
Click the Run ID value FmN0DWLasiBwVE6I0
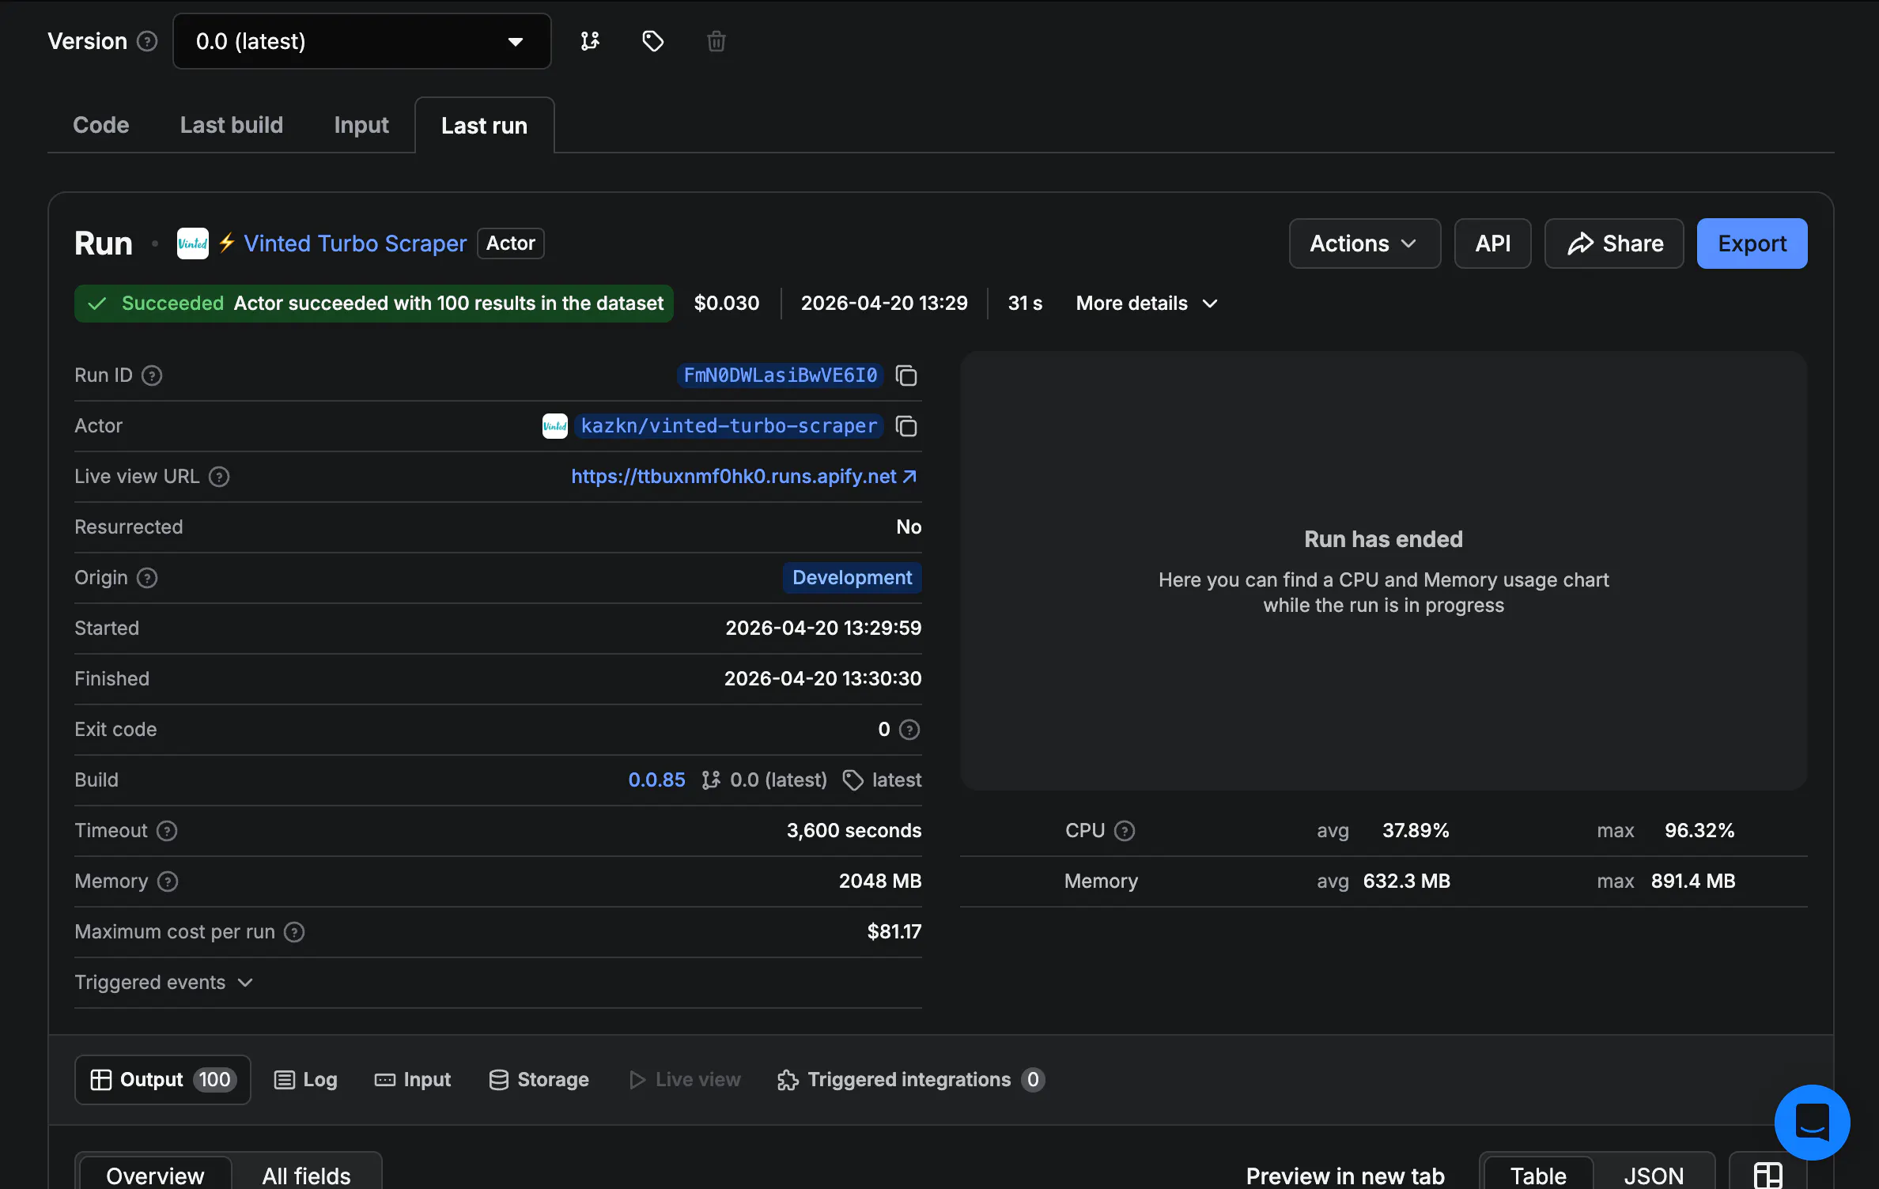coord(781,376)
